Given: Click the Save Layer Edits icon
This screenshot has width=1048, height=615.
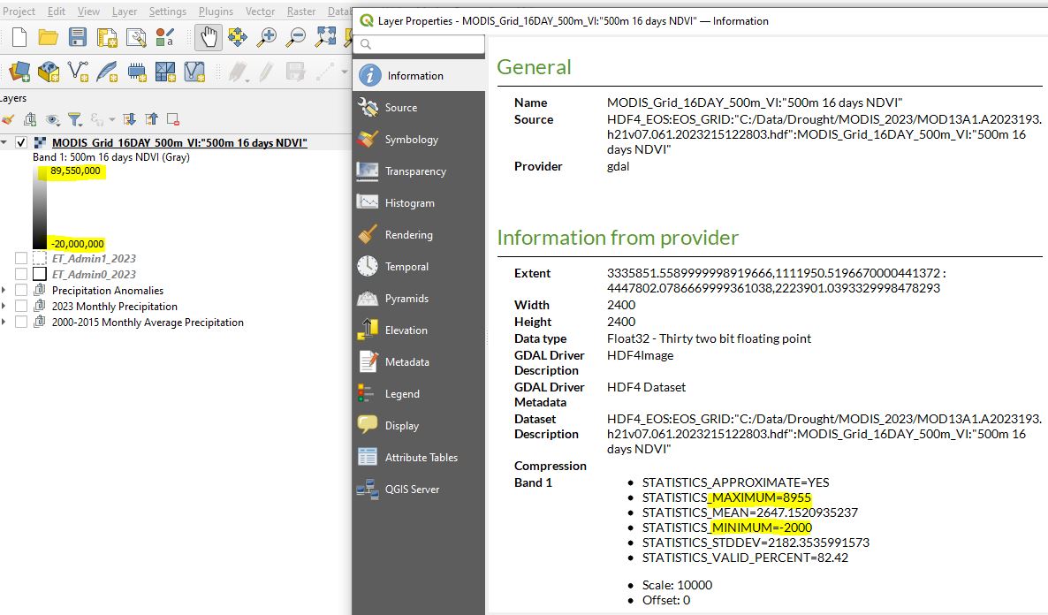Looking at the screenshot, I should point(295,72).
